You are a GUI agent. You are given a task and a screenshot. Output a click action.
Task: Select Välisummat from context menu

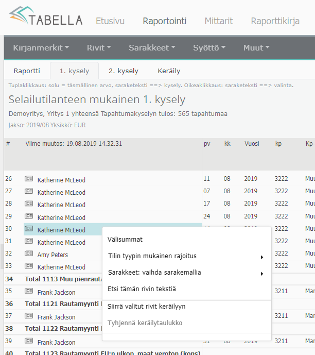click(125, 239)
